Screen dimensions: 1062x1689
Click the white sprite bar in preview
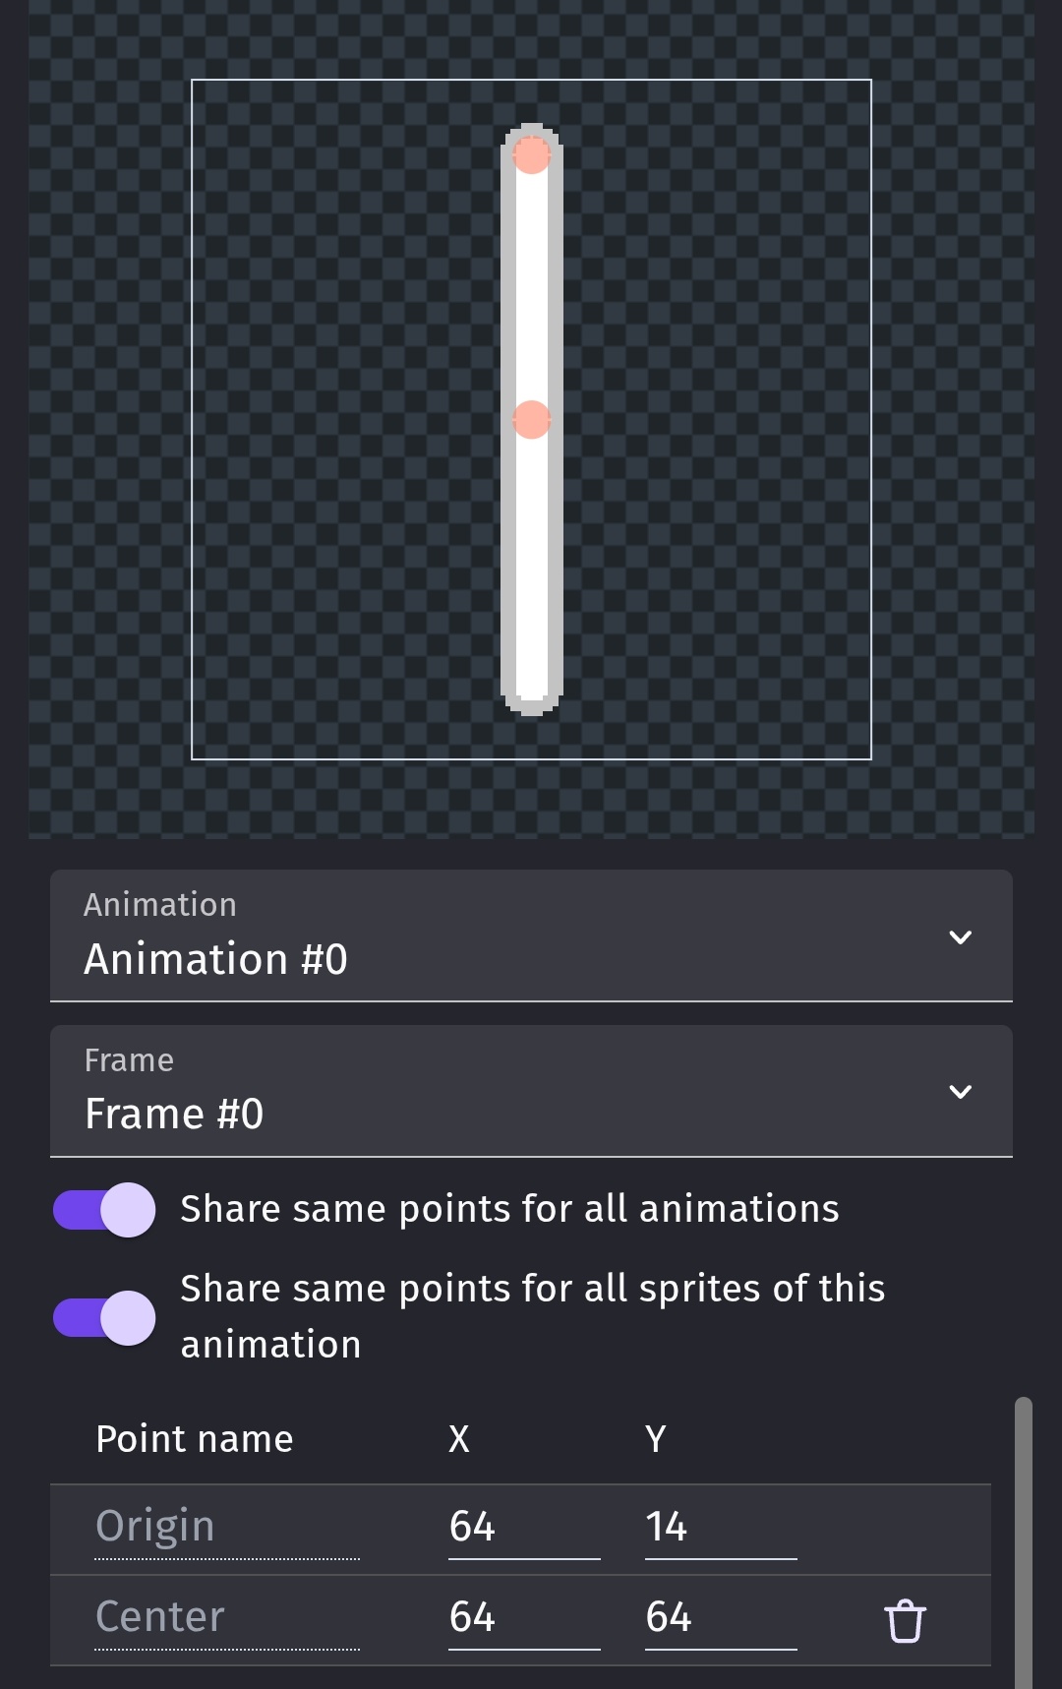click(x=532, y=551)
